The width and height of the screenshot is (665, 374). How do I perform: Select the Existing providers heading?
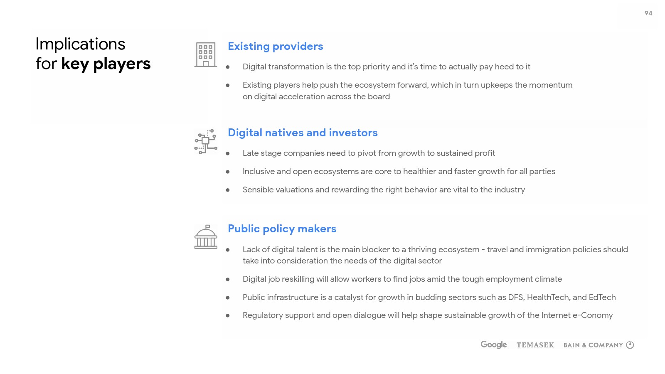point(275,46)
